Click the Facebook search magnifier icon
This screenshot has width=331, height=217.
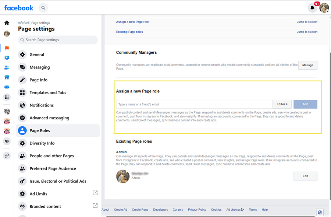43,7
